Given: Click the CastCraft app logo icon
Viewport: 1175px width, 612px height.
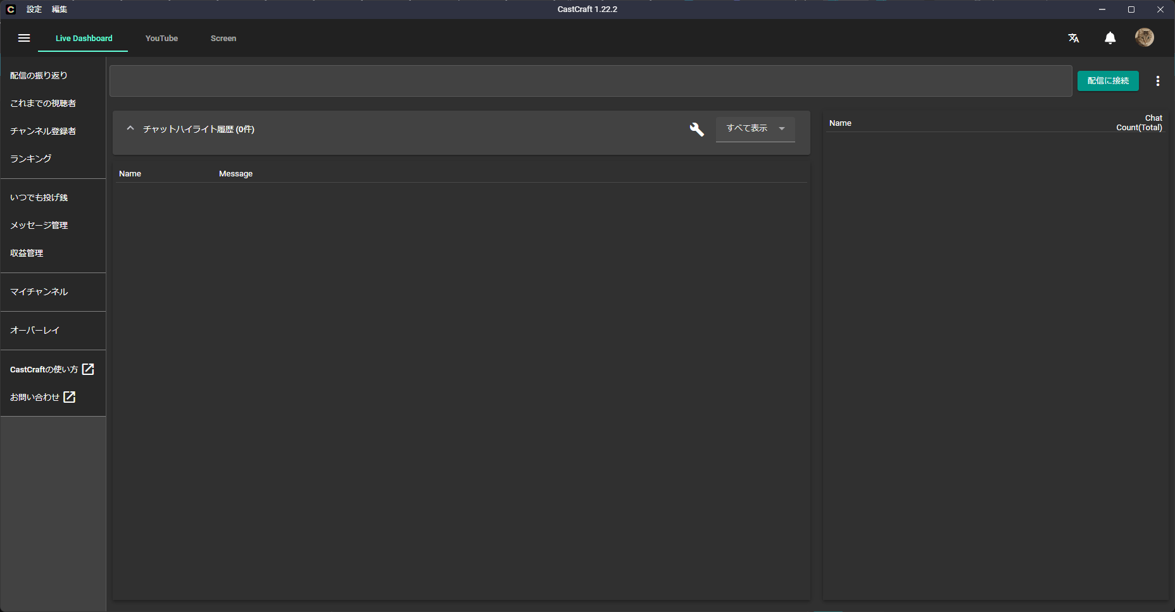Looking at the screenshot, I should (x=10, y=9).
